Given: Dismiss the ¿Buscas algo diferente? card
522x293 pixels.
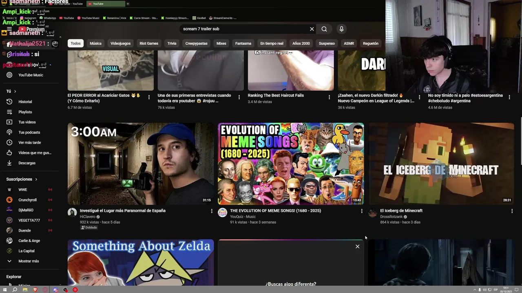Looking at the screenshot, I should pyautogui.click(x=357, y=246).
